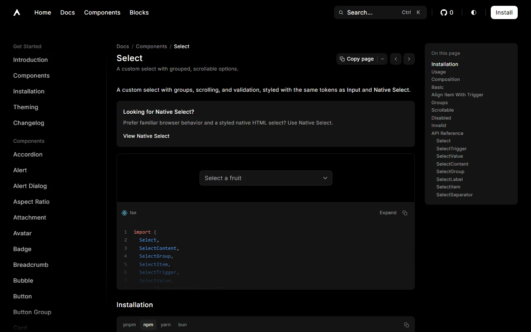Jump to Invalid section
Viewport: 531px width, 332px height.
pyautogui.click(x=438, y=125)
